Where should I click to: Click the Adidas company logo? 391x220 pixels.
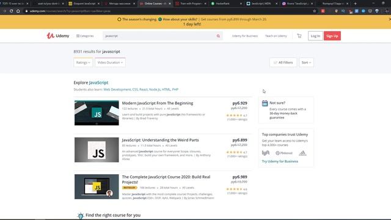click(302, 153)
